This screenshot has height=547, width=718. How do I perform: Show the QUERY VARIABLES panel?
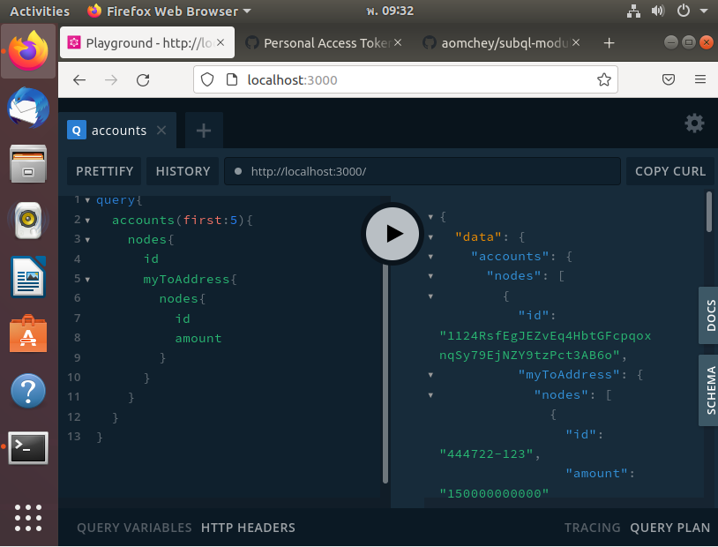[134, 527]
